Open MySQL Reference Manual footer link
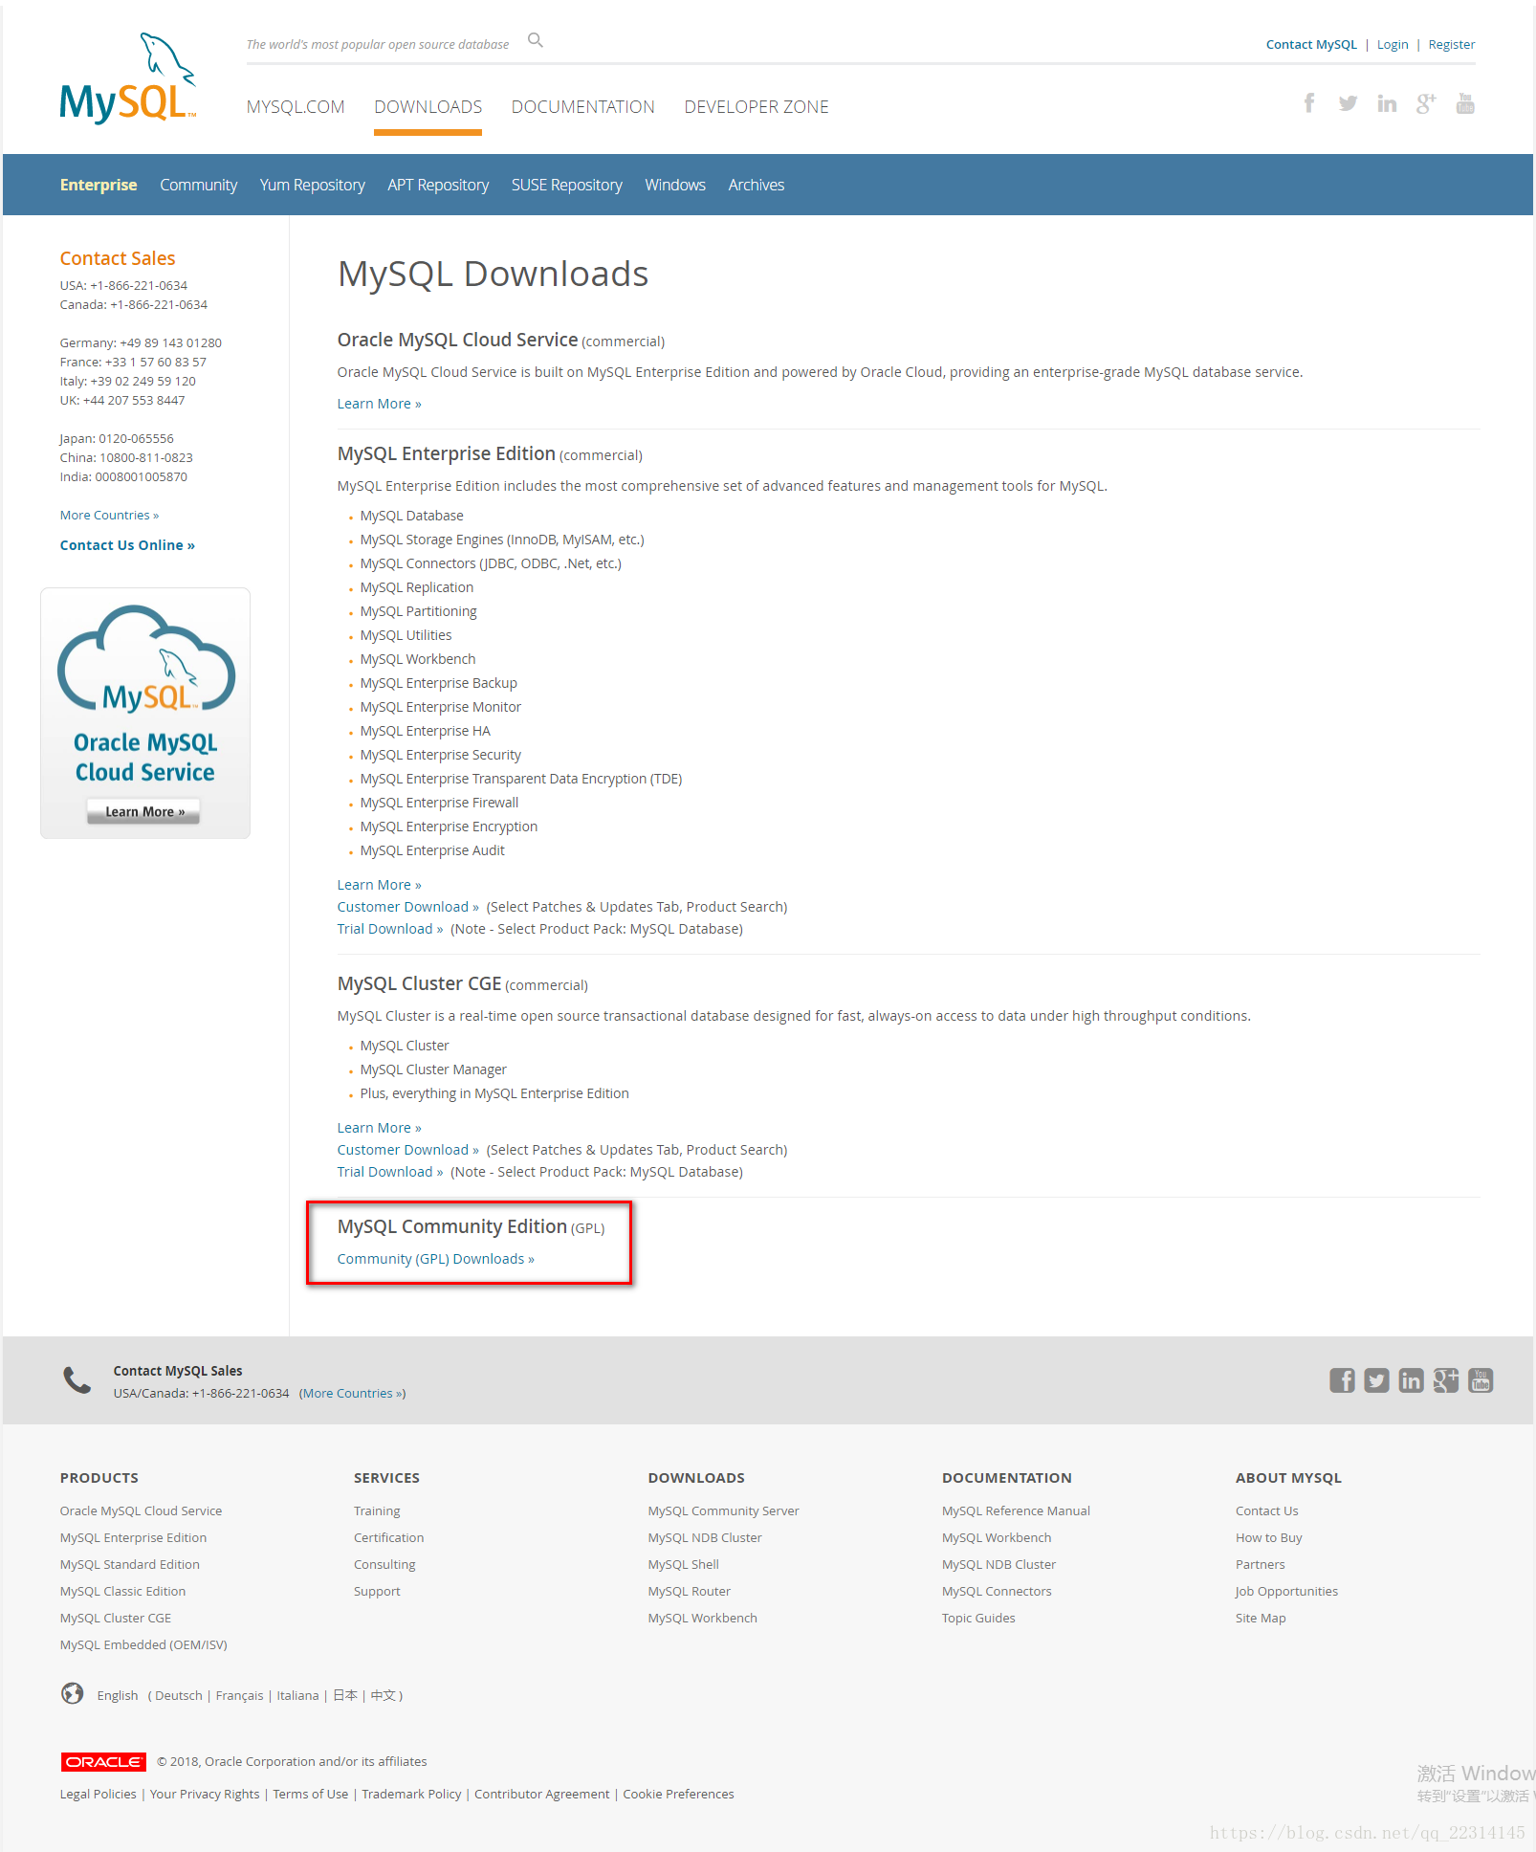Screen dimensions: 1536x1852 pyautogui.click(x=1016, y=1511)
